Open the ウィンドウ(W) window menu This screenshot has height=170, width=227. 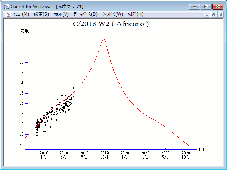pos(112,14)
